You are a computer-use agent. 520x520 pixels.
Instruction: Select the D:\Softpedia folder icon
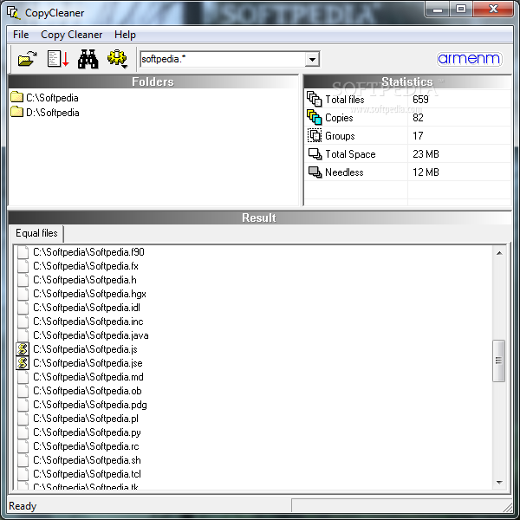pyautogui.click(x=17, y=112)
